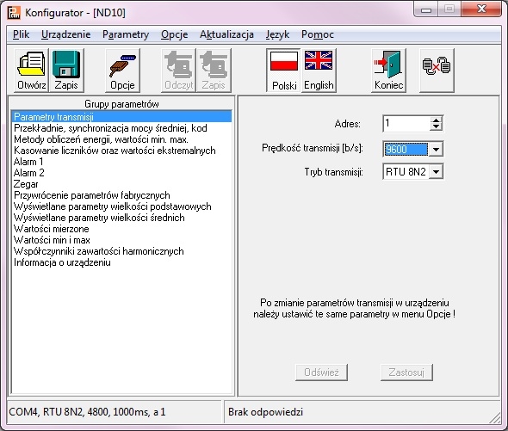Image resolution: width=508 pixels, height=431 pixels.
Task: Decrease Adres with the down spinner arrow
Action: (436, 127)
